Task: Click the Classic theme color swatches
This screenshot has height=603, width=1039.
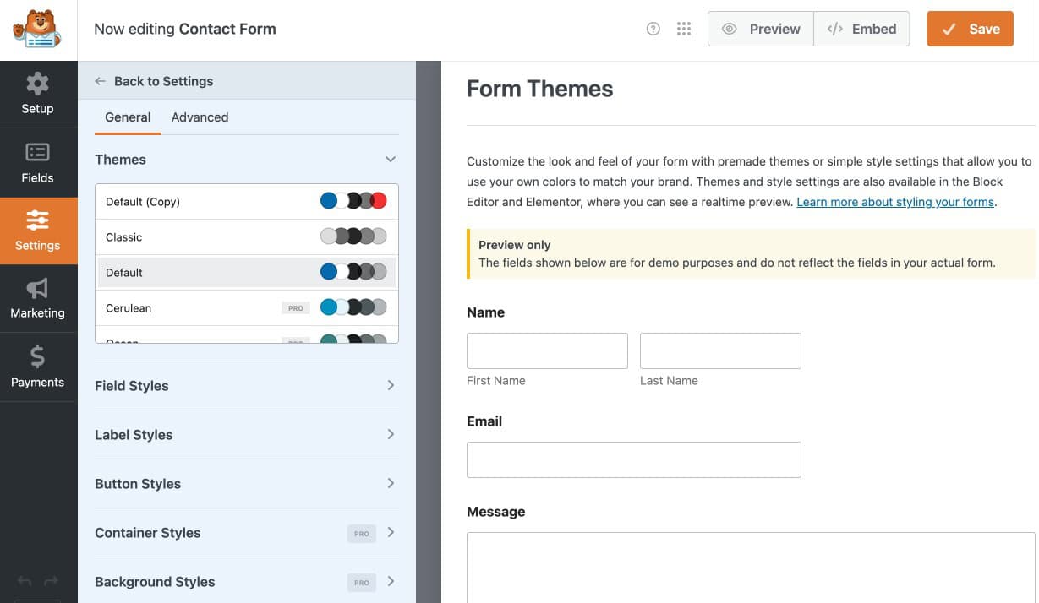Action: [x=353, y=236]
